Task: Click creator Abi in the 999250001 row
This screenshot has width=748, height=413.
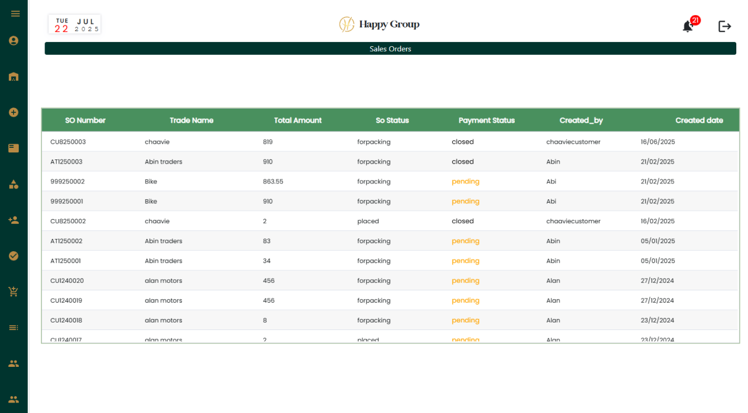Action: pyautogui.click(x=551, y=202)
